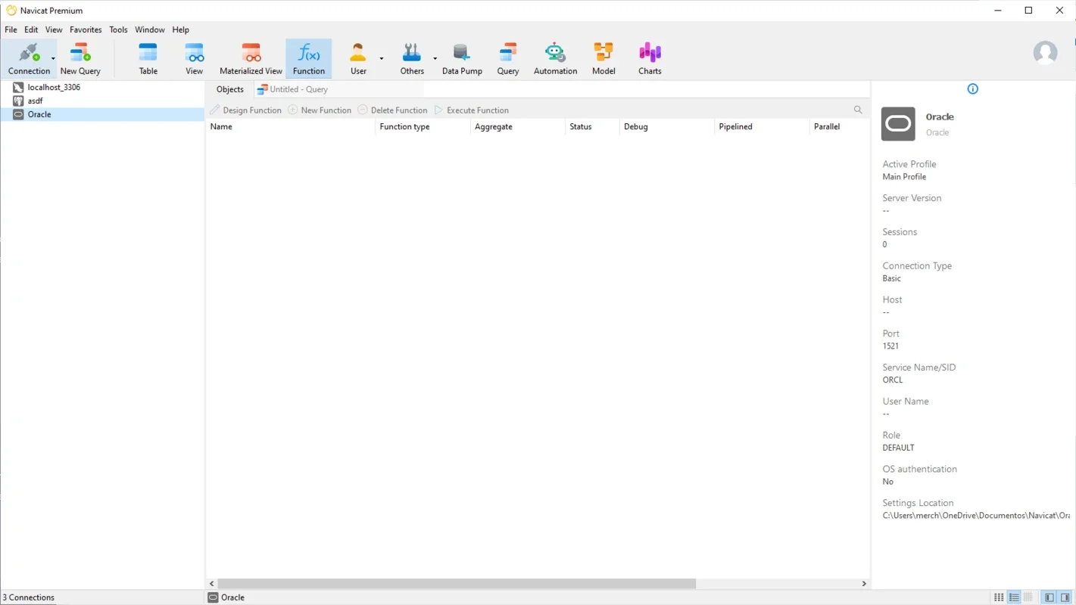The height and width of the screenshot is (605, 1076).
Task: Sort by Pipelined column header
Action: click(x=762, y=126)
